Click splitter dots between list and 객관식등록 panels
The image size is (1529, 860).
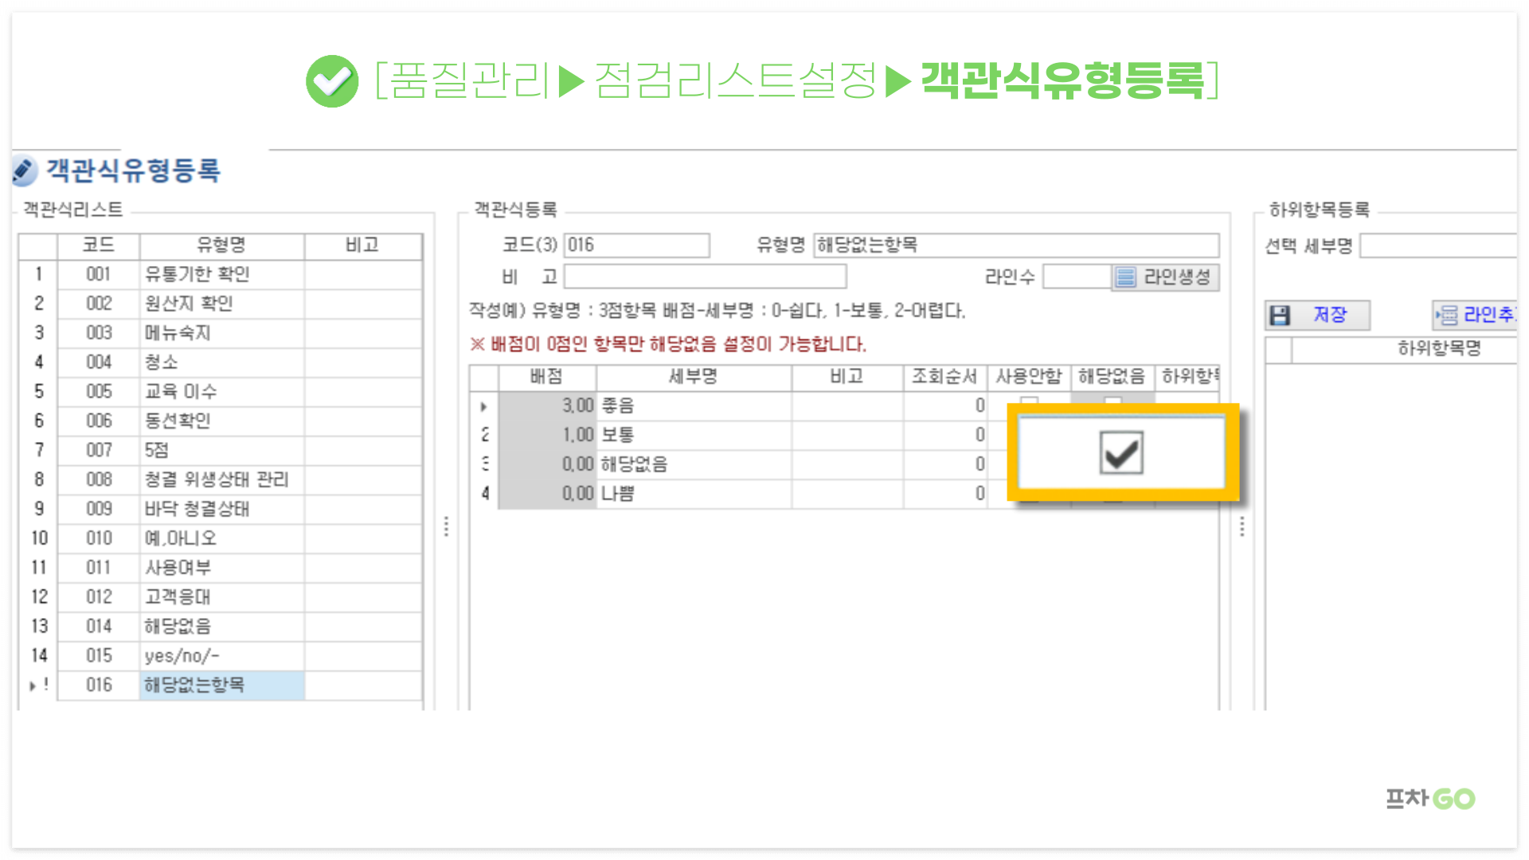point(446,526)
